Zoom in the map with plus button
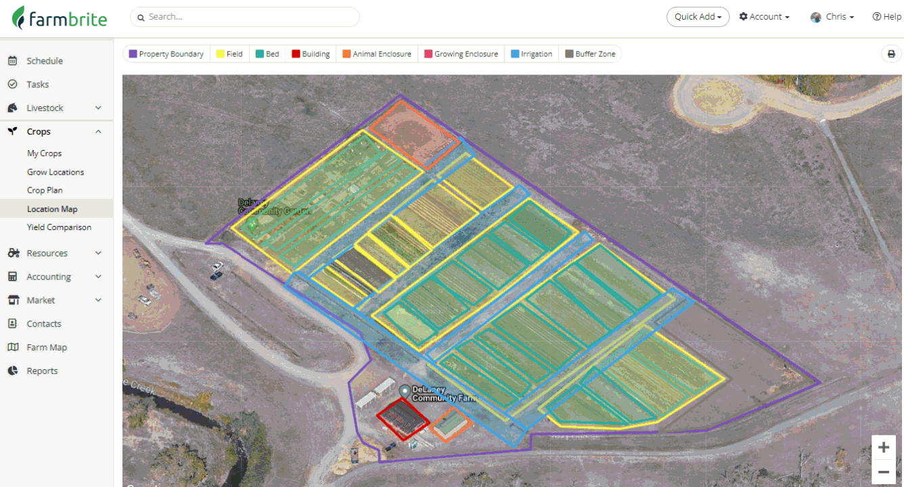Viewport: 904px width, 487px height. click(883, 447)
